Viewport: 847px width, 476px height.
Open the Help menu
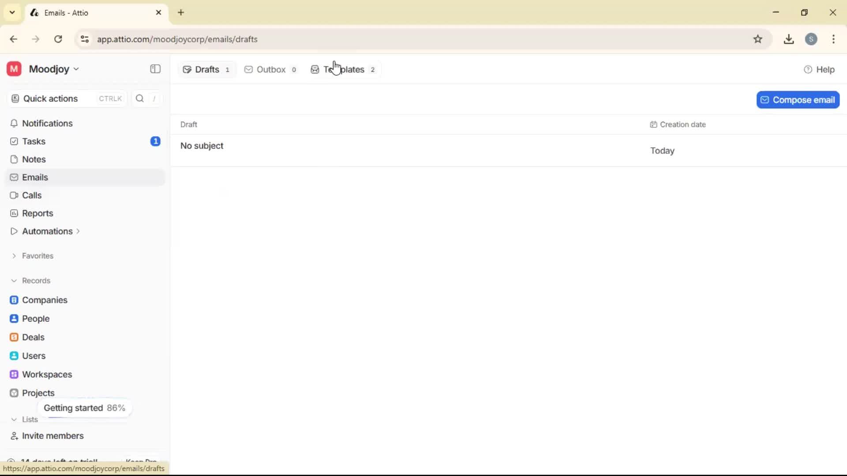click(x=821, y=69)
